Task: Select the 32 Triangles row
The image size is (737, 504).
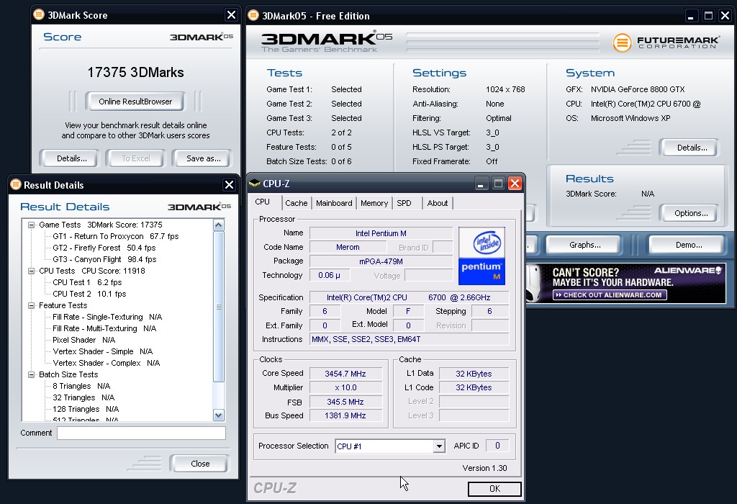Action: click(83, 397)
